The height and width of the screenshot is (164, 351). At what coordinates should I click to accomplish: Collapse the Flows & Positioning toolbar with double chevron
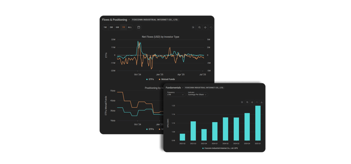(x=193, y=27)
